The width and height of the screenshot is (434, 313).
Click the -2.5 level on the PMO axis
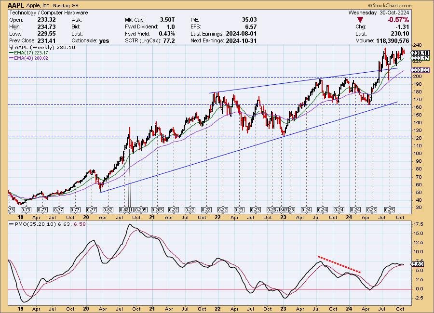coord(418,298)
